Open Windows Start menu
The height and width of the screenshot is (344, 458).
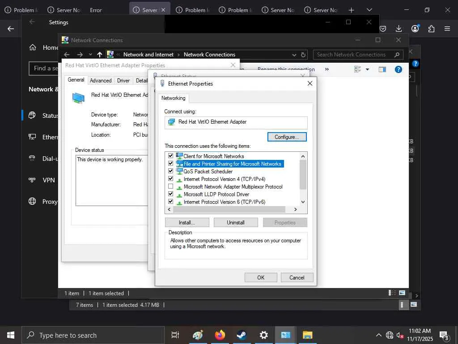[11, 335]
